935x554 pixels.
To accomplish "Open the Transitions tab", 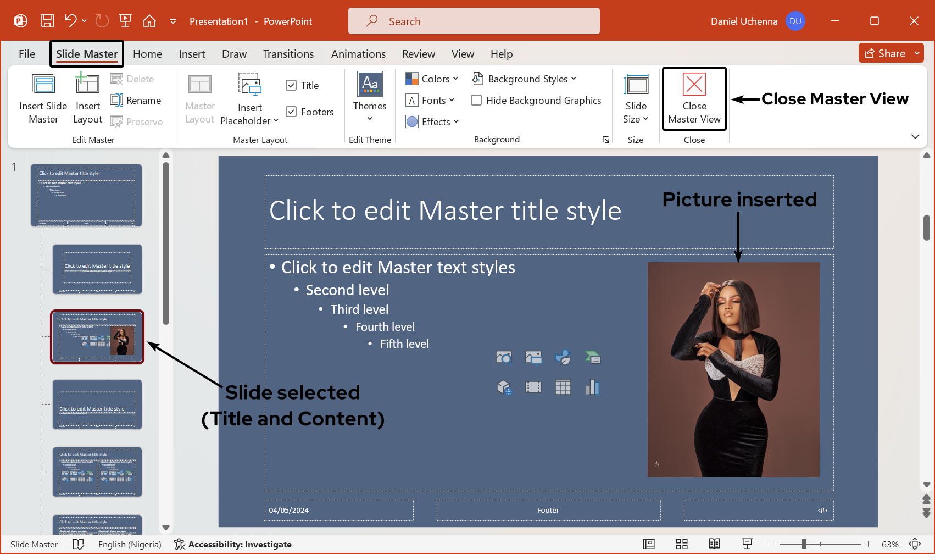I will [288, 54].
